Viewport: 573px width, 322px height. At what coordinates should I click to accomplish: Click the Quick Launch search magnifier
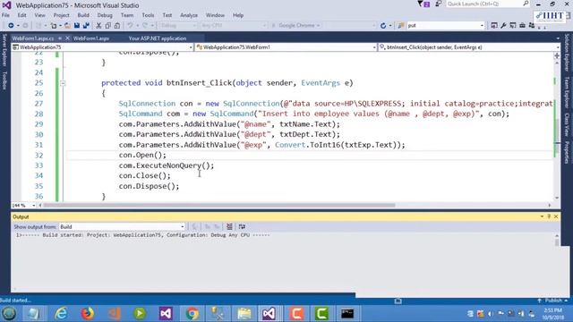pyautogui.click(x=526, y=4)
